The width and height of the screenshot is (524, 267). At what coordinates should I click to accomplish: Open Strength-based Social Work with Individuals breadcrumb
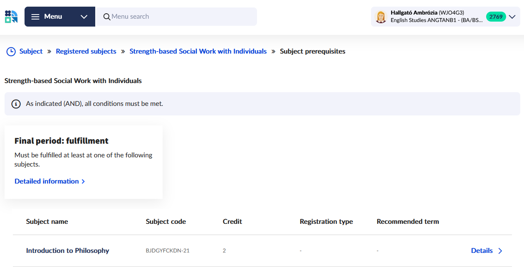coord(198,51)
